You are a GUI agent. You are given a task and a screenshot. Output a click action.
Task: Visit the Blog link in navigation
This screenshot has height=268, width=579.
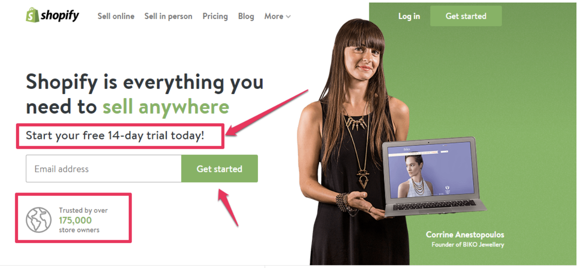[246, 16]
